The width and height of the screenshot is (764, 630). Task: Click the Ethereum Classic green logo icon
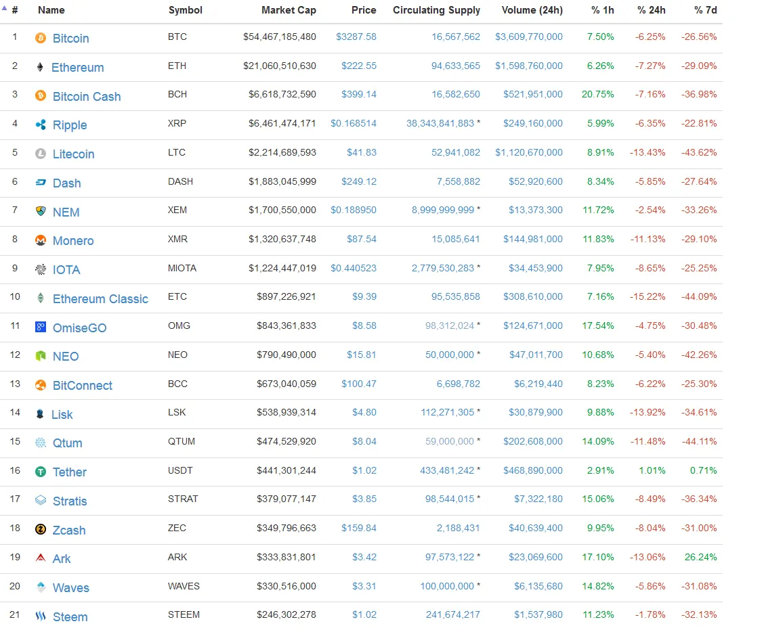pyautogui.click(x=41, y=298)
